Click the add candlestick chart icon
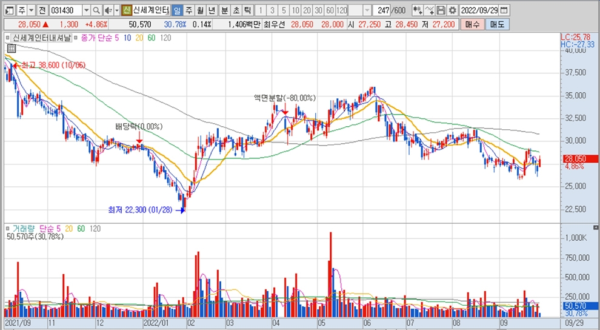Image resolution: width=600 pixels, height=330 pixels. pyautogui.click(x=418, y=10)
